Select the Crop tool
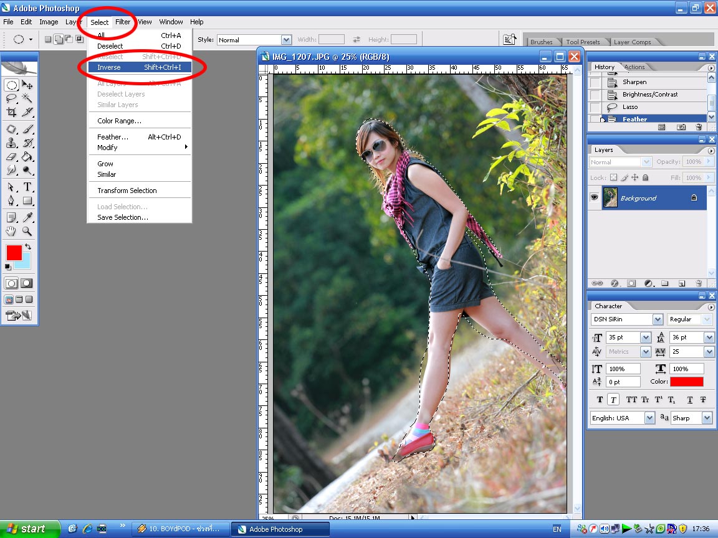Viewport: 718px width, 538px height. [x=11, y=112]
